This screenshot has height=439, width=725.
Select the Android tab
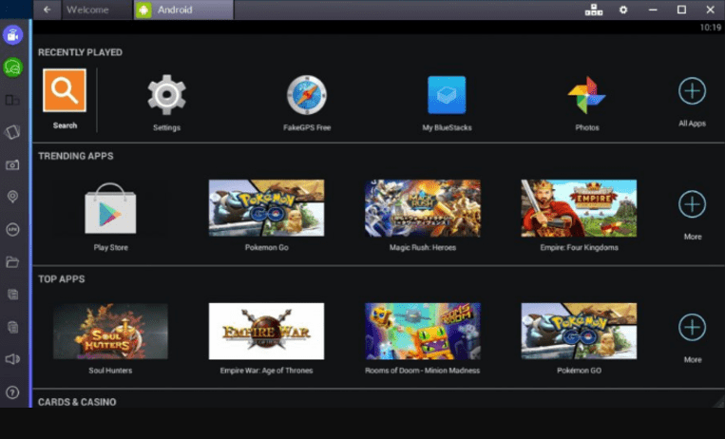coord(183,10)
